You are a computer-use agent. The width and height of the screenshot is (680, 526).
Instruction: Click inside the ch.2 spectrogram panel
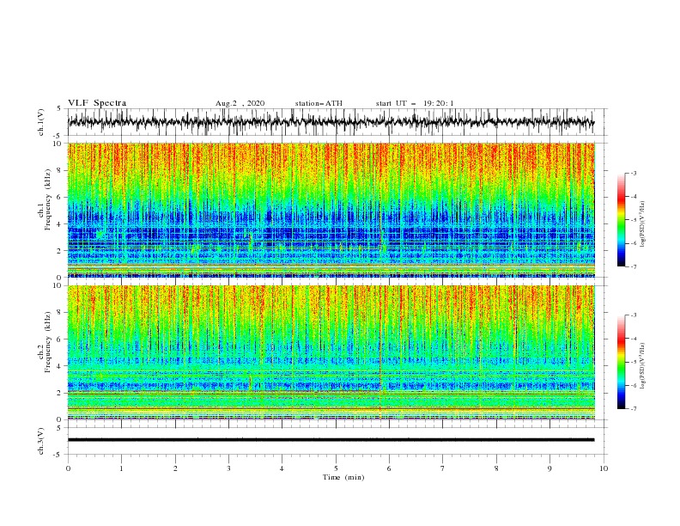331,352
